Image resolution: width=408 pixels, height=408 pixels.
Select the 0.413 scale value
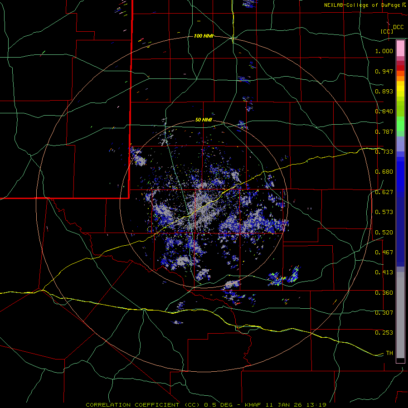coord(384,272)
